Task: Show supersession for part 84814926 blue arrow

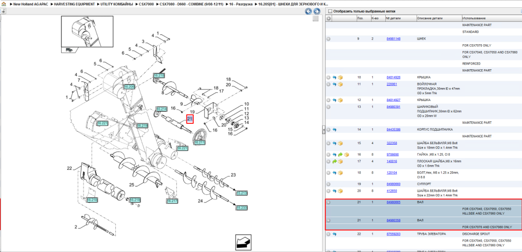Action: (x=335, y=78)
